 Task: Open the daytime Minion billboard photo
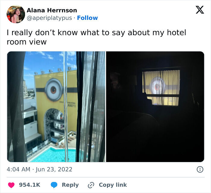click(56, 107)
